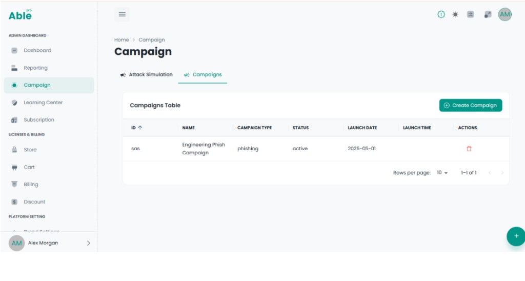Image resolution: width=525 pixels, height=281 pixels.
Task: Go to previous table page arrow
Action: 490,173
